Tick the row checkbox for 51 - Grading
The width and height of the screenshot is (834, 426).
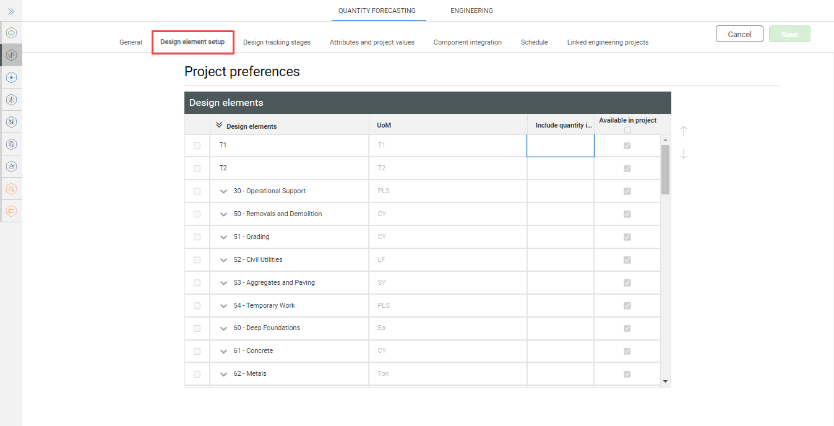(x=197, y=237)
